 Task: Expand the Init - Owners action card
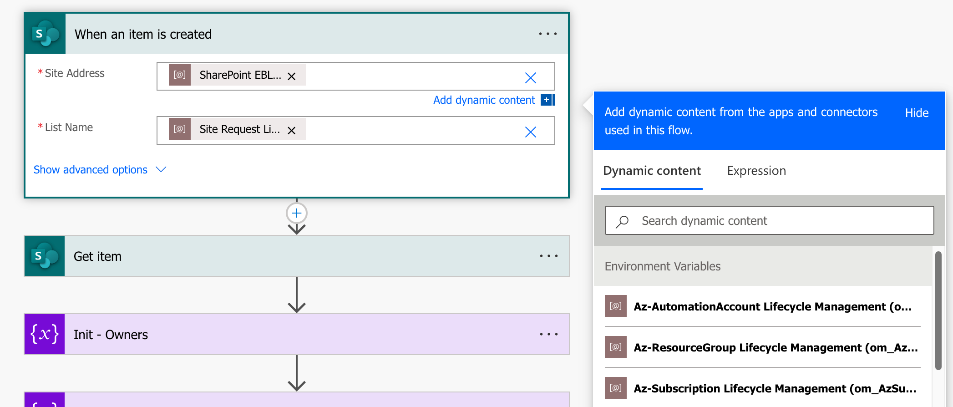point(273,335)
